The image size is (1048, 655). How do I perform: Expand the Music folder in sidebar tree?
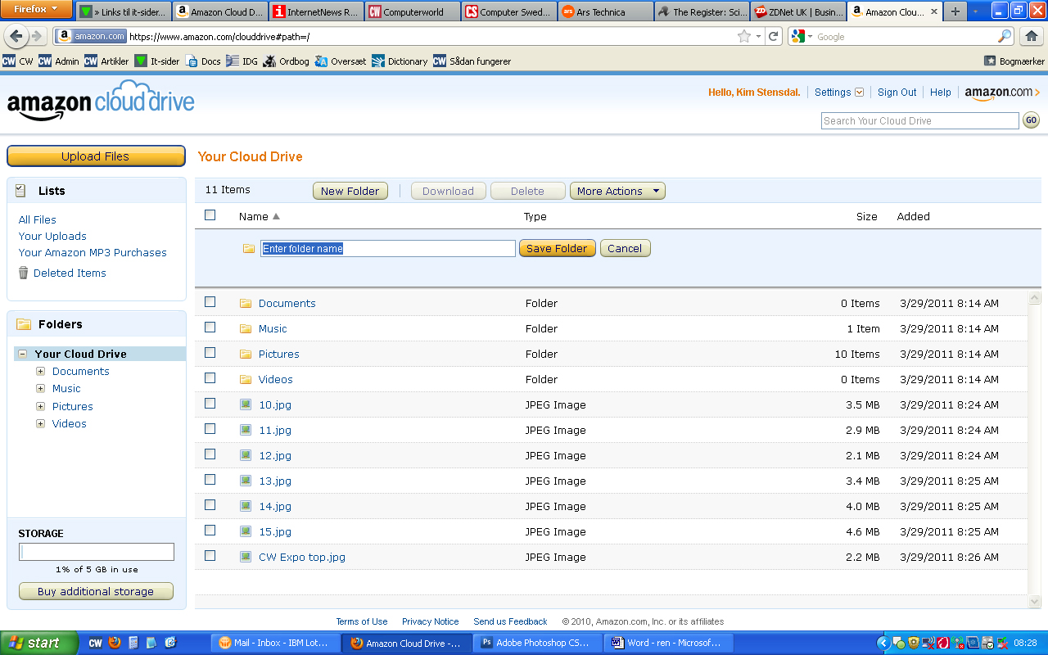pos(40,389)
